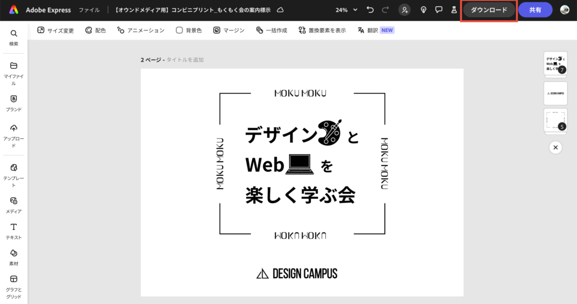Open the 素材 elements panel
Image resolution: width=577 pixels, height=304 pixels.
coord(14,257)
